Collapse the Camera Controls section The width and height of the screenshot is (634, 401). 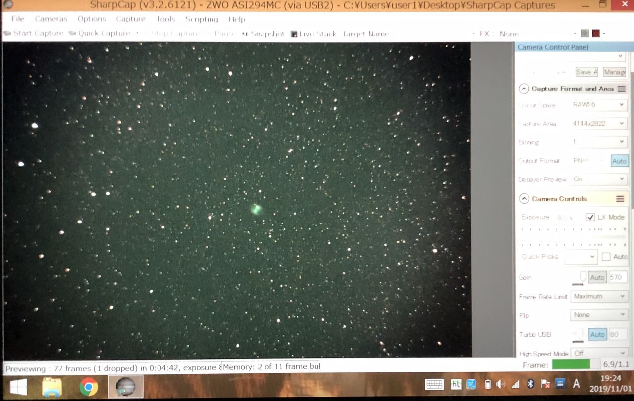pyautogui.click(x=524, y=199)
